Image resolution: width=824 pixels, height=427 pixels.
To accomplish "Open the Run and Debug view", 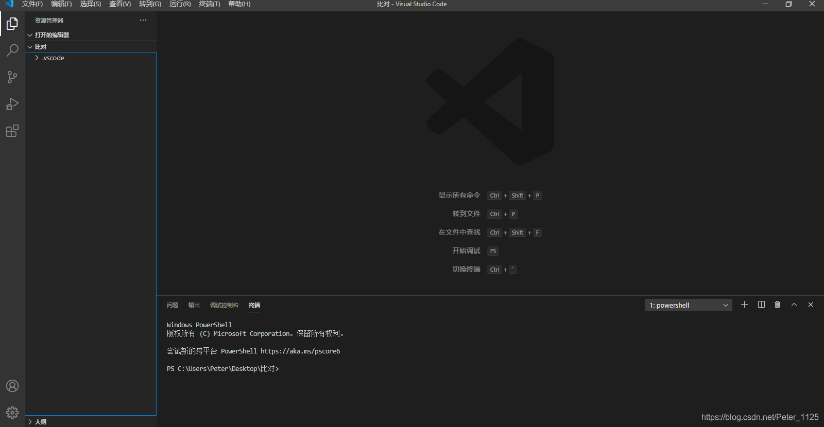I will (x=12, y=104).
